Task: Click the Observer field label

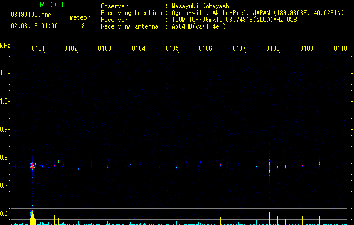Action: pyautogui.click(x=114, y=6)
